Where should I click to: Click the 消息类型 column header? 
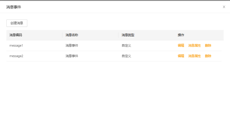(x=128, y=35)
